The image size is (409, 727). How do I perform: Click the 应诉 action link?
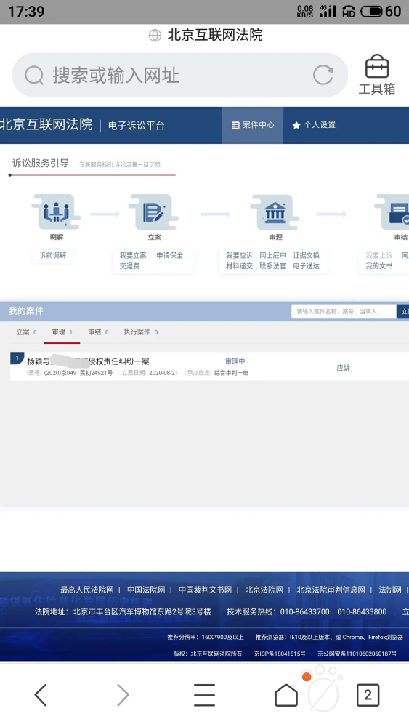(343, 368)
